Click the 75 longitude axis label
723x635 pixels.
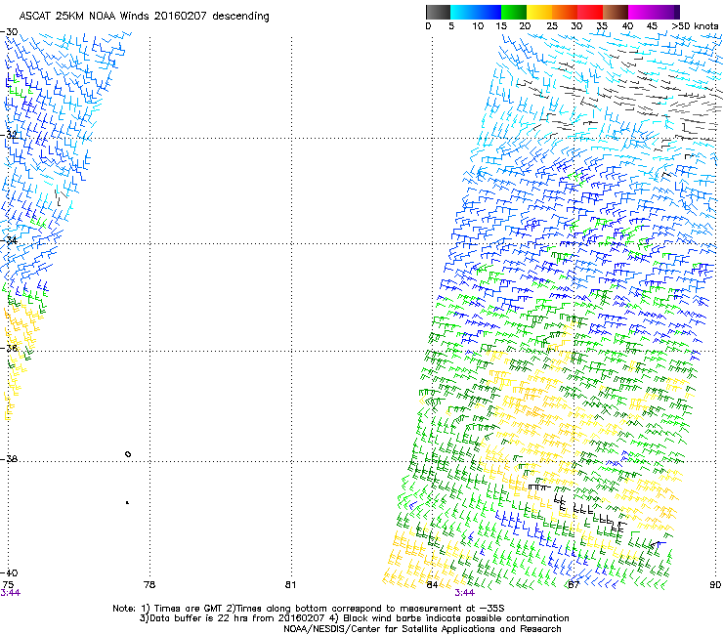[8, 584]
